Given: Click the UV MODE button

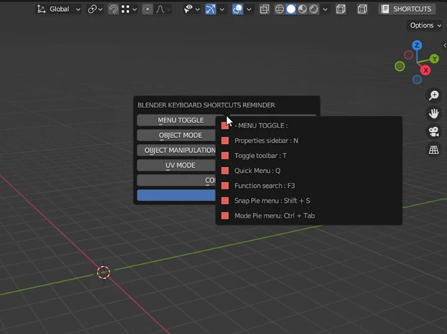Looking at the screenshot, I should 177,166.
